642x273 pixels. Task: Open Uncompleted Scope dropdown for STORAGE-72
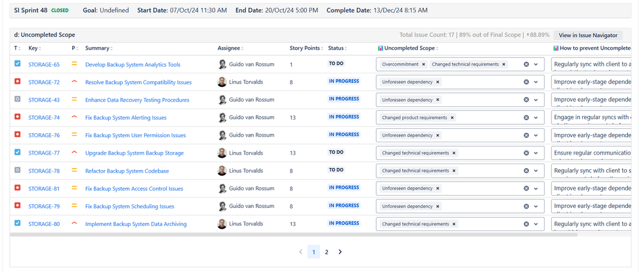tap(536, 82)
